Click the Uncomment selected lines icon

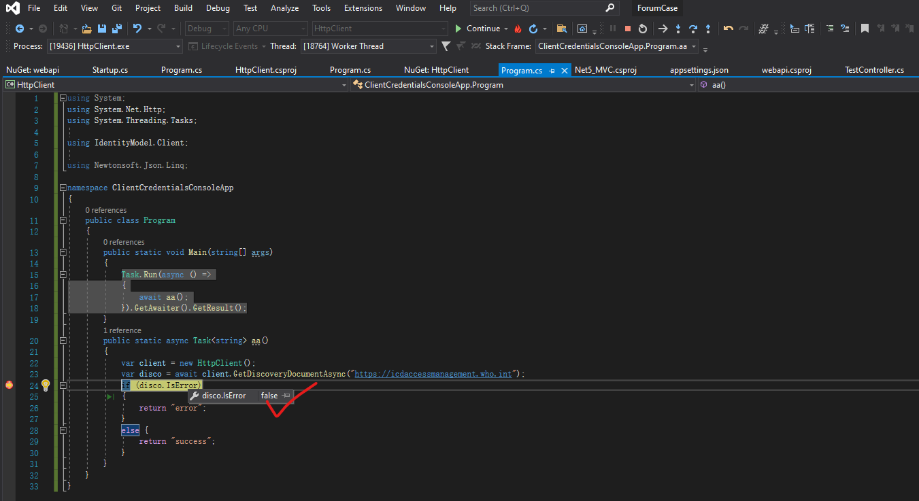click(844, 29)
